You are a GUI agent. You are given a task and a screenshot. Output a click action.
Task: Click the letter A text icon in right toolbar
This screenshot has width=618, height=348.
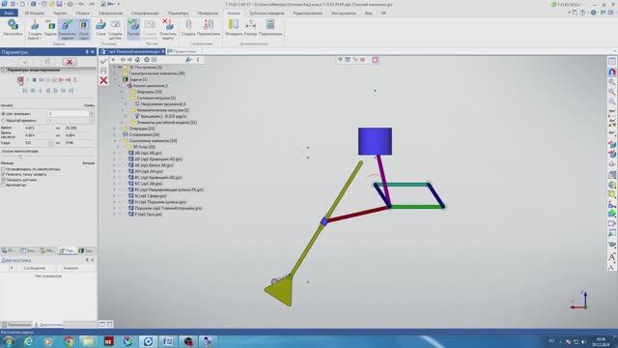pos(611,257)
